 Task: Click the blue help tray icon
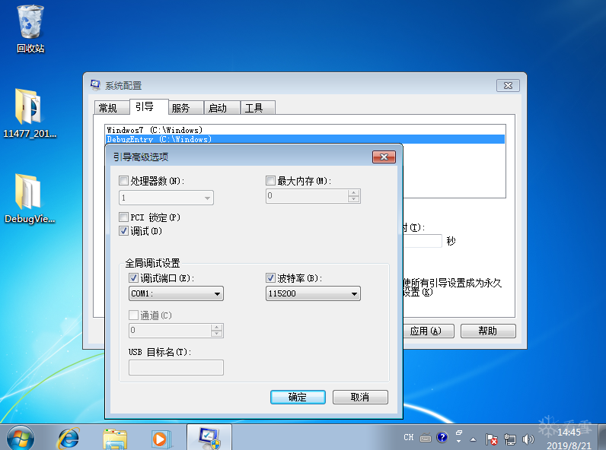click(x=442, y=437)
